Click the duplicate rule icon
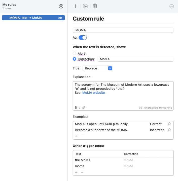The image size is (178, 181). [85, 6]
